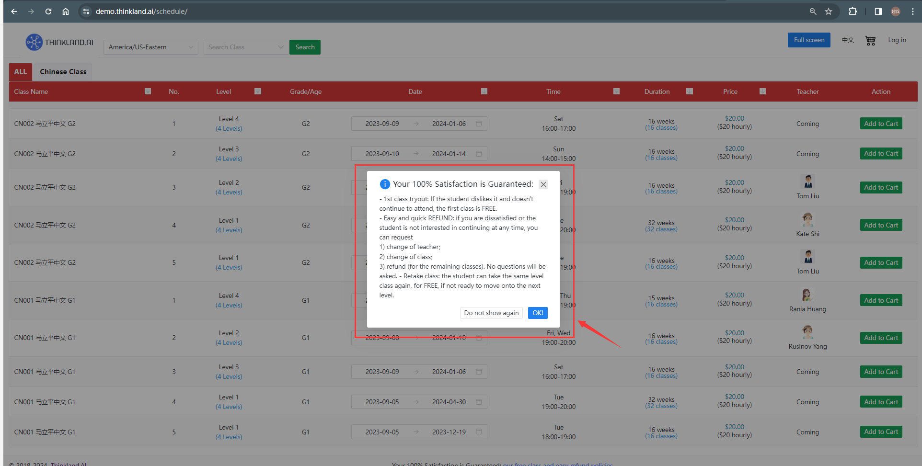Click the Duration column sort icon
Screen dimensions: 922x466
click(689, 91)
